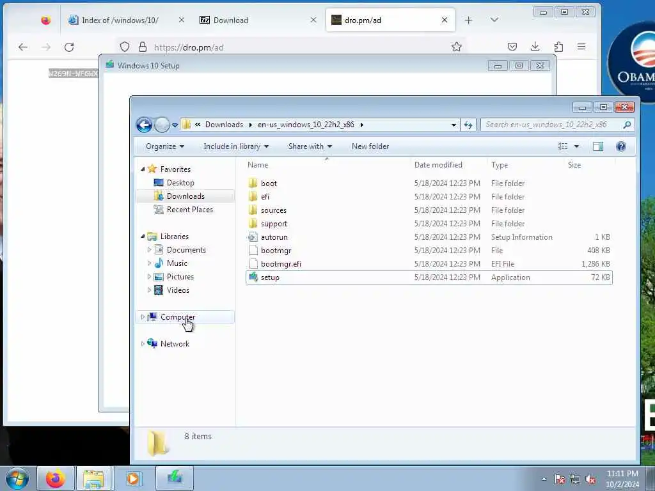Sort by the Name column header
The height and width of the screenshot is (491, 655).
click(327, 165)
